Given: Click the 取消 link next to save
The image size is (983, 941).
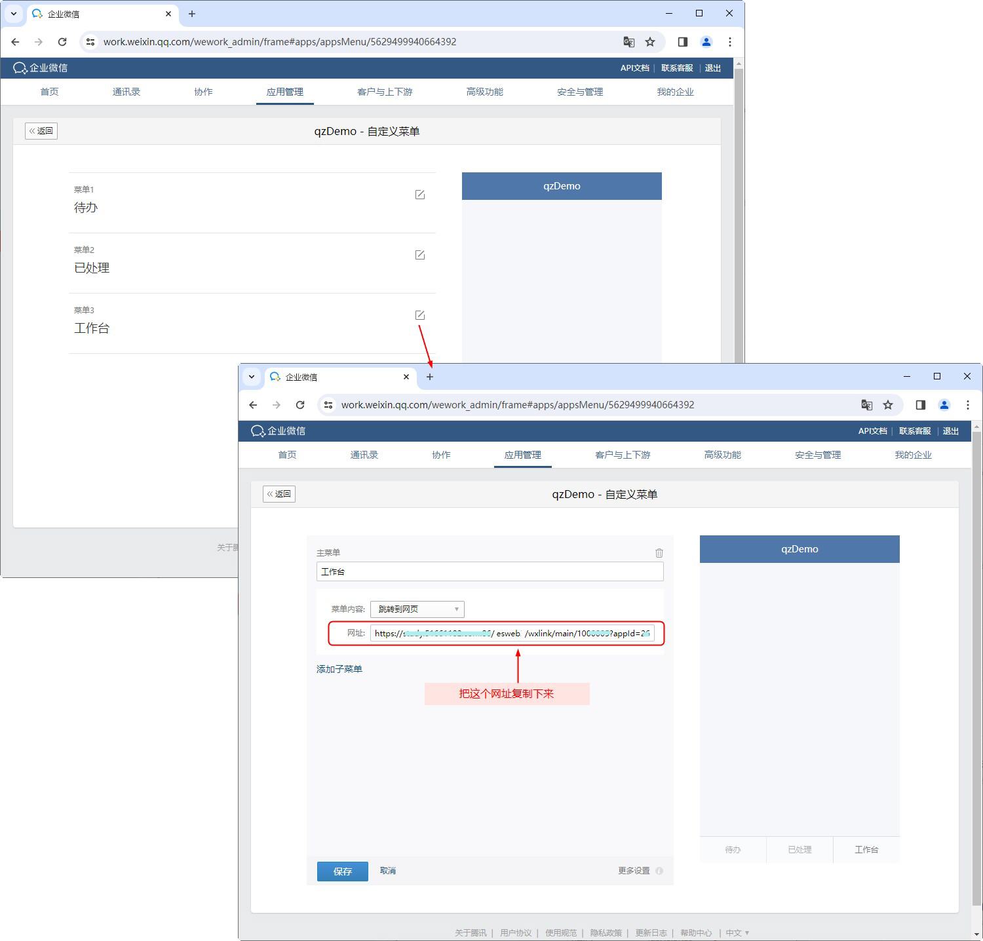Looking at the screenshot, I should 388,871.
